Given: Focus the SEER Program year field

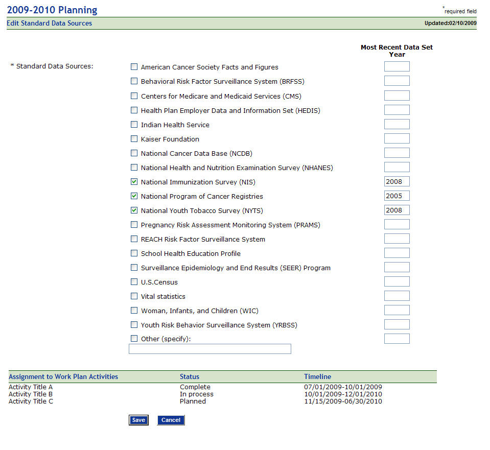Looking at the screenshot, I should (396, 267).
